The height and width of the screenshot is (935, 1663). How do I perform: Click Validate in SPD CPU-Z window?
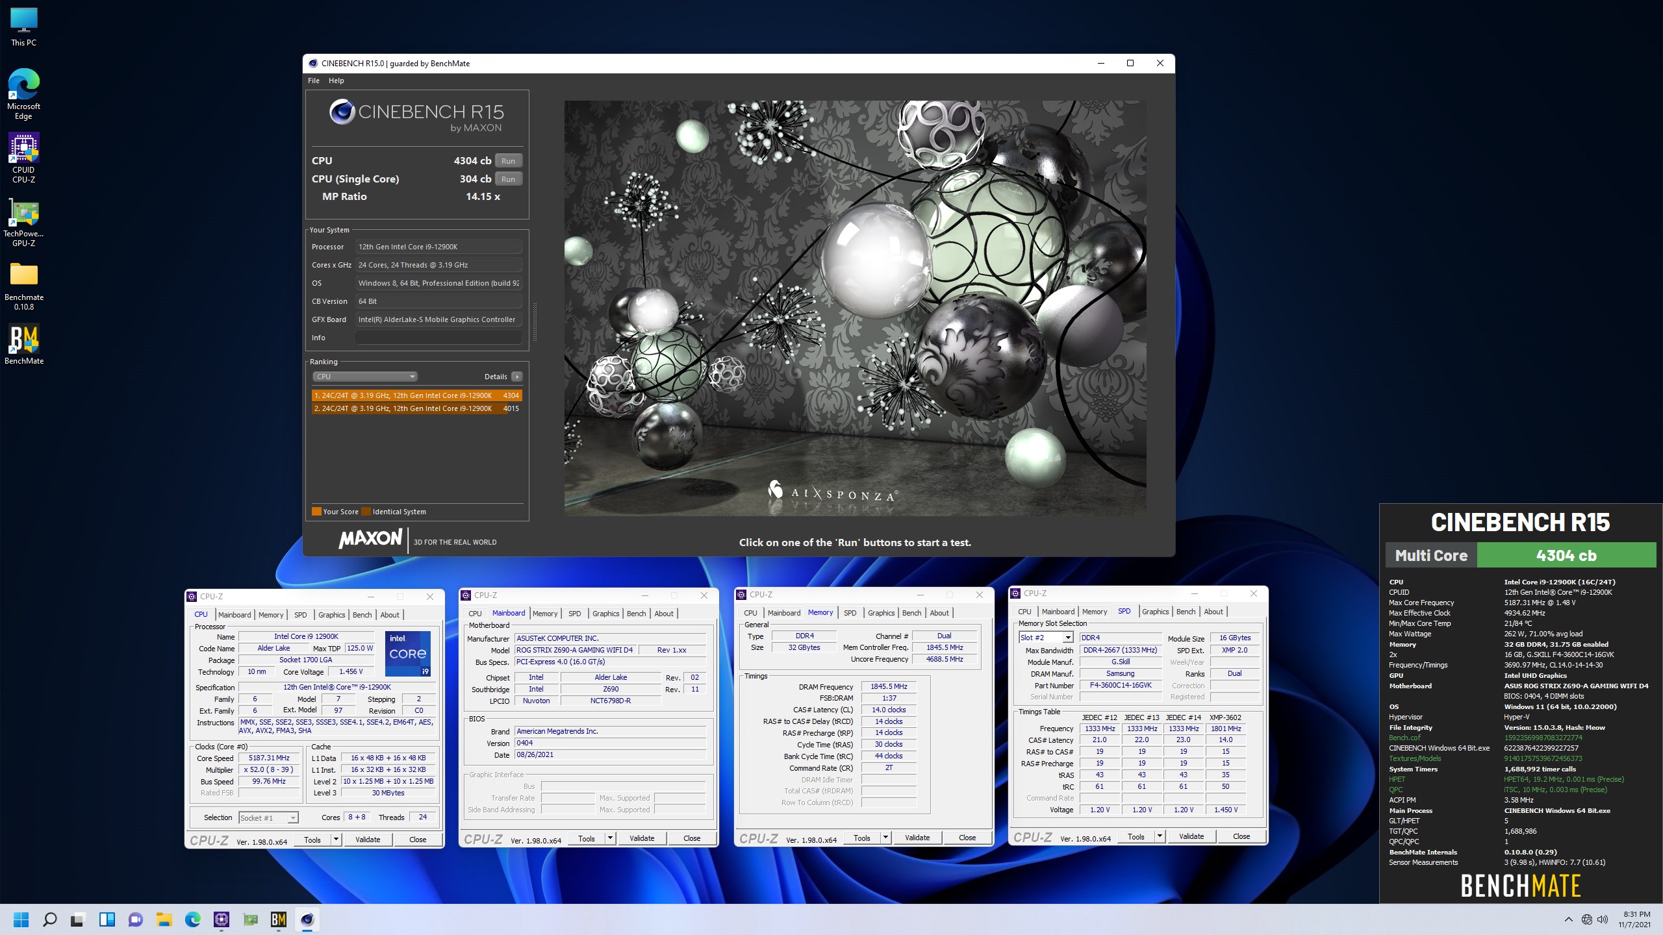(1191, 836)
